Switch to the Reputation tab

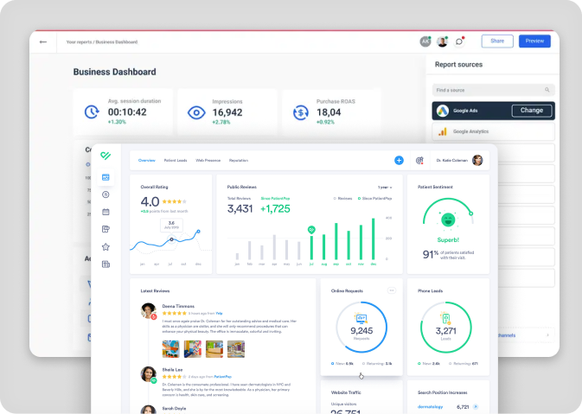point(239,160)
